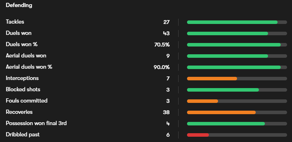292x142 pixels.
Task: Select the Blocked shots label
Action: [x=23, y=89]
